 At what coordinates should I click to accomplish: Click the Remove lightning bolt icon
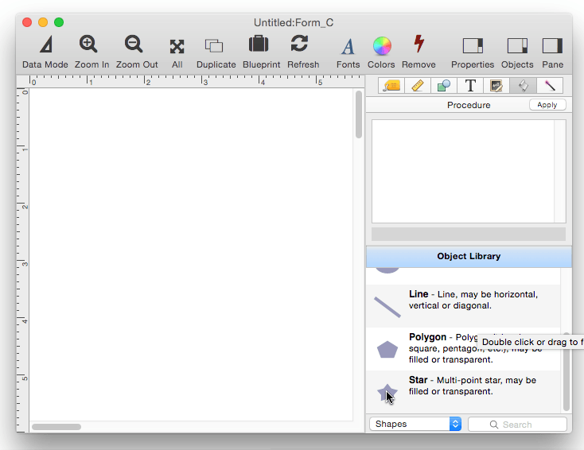(x=419, y=44)
